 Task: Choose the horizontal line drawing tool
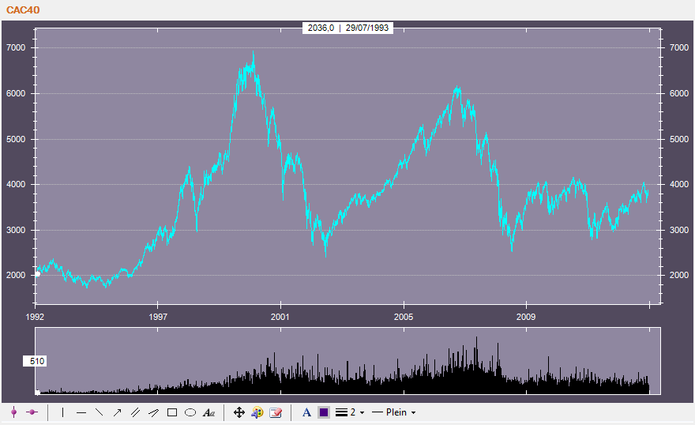click(x=81, y=412)
